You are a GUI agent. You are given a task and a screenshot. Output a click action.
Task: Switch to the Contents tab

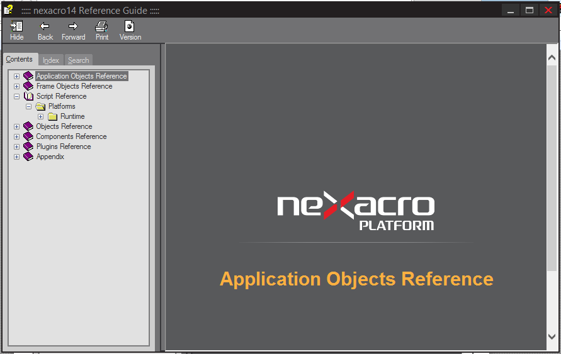20,59
